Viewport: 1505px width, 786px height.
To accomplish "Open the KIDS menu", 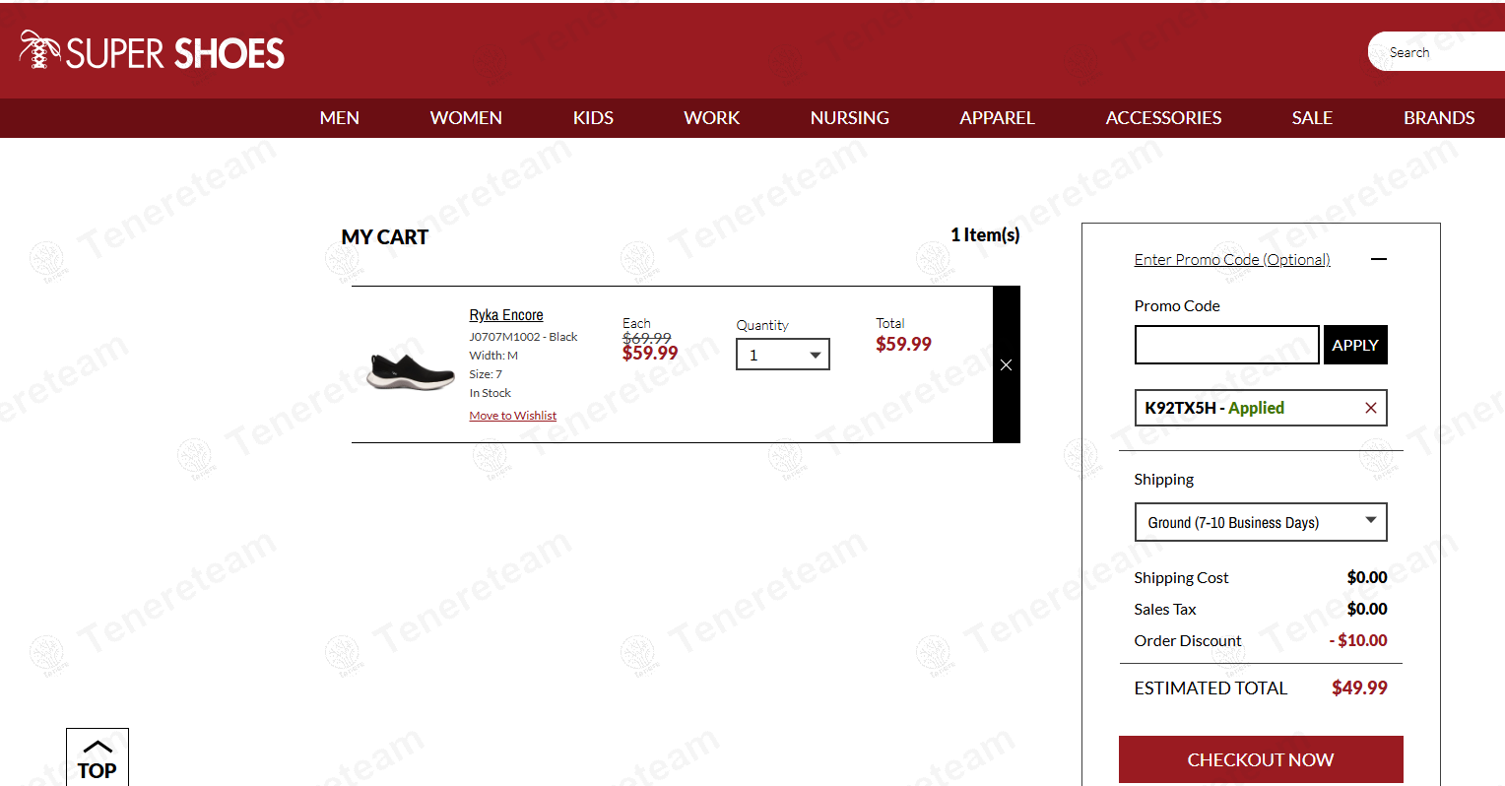I will click(593, 117).
